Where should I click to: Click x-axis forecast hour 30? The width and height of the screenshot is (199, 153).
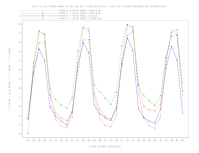click(83, 140)
